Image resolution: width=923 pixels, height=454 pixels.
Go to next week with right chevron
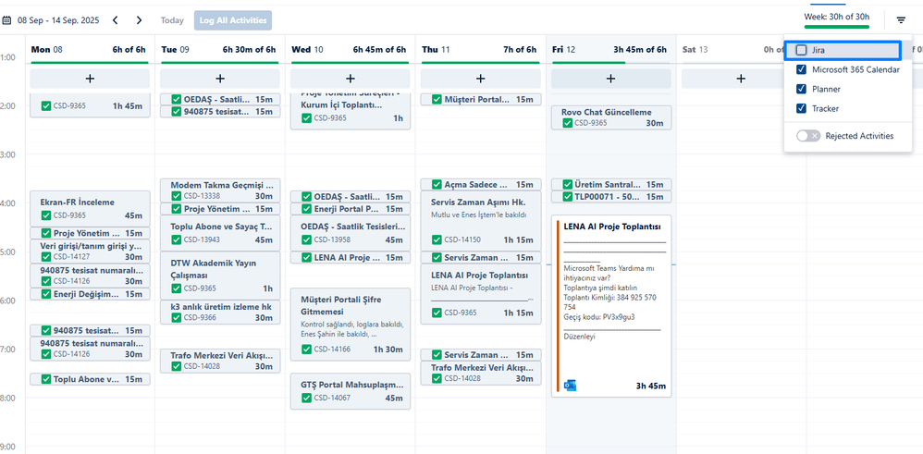tap(139, 19)
